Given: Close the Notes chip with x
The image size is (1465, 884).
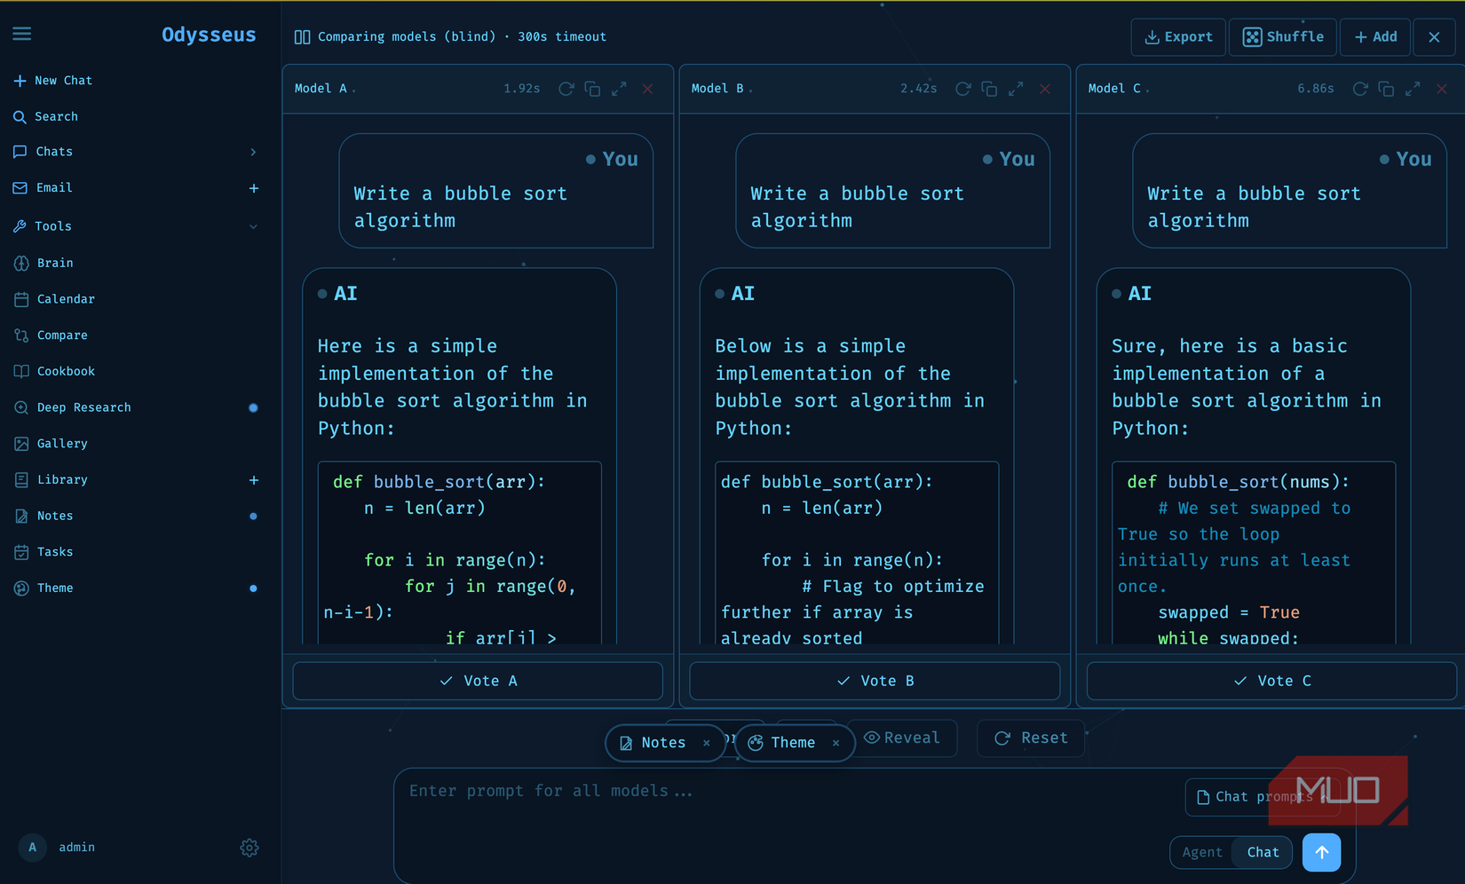Looking at the screenshot, I should [x=707, y=743].
